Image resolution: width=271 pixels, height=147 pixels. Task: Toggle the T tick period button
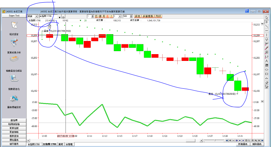tap(111, 16)
